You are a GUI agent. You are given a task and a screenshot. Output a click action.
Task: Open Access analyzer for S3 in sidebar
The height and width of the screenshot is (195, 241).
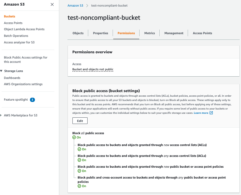[19, 42]
